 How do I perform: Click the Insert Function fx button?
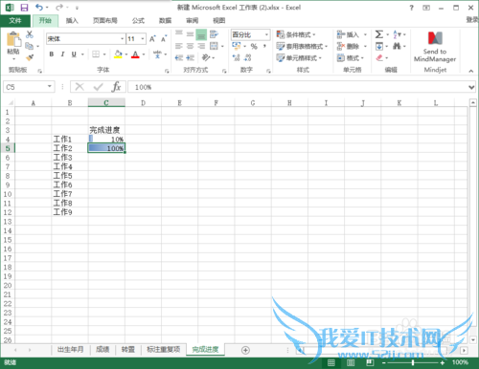[116, 87]
